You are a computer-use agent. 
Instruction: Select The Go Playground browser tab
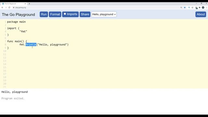[14, 4]
